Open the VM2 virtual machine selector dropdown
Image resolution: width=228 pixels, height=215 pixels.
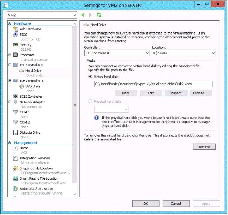(42, 15)
